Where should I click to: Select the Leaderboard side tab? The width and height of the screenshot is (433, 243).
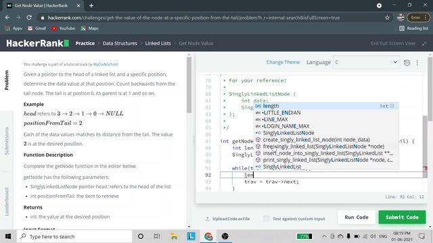click(x=7, y=201)
